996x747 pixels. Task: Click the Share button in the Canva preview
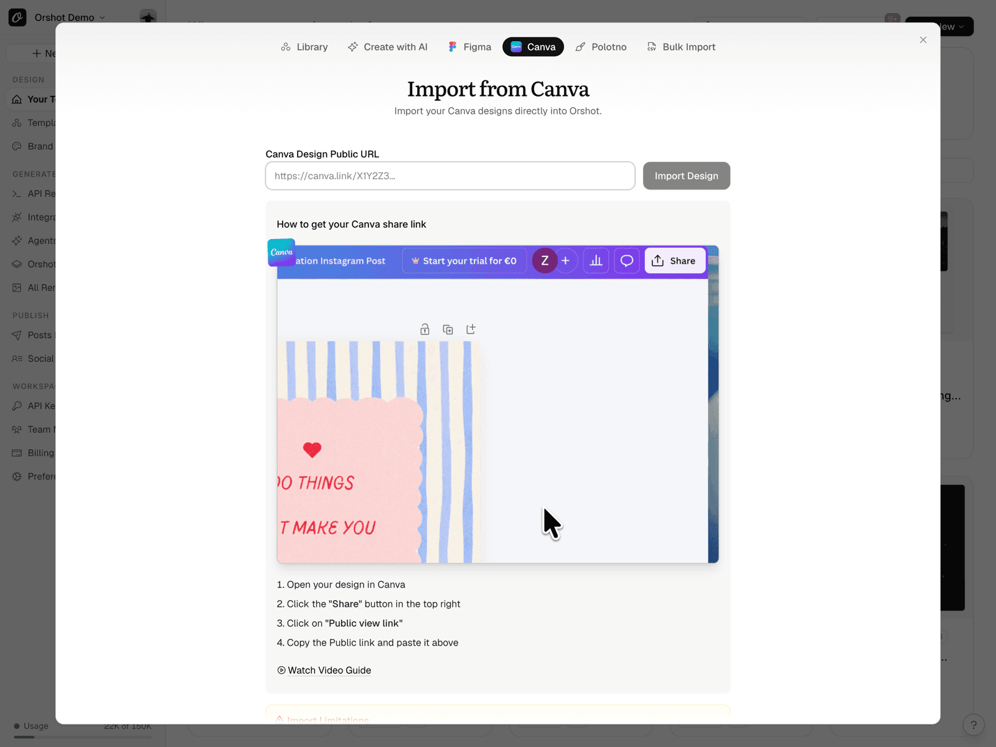tap(675, 261)
